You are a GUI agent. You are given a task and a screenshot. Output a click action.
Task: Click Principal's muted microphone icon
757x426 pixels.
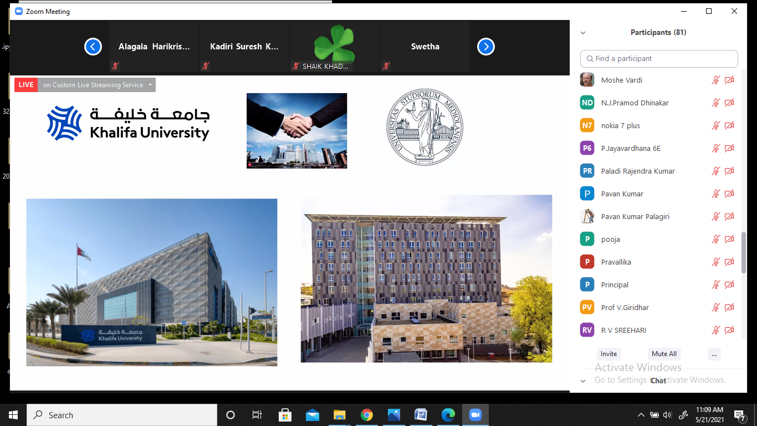[x=716, y=285]
